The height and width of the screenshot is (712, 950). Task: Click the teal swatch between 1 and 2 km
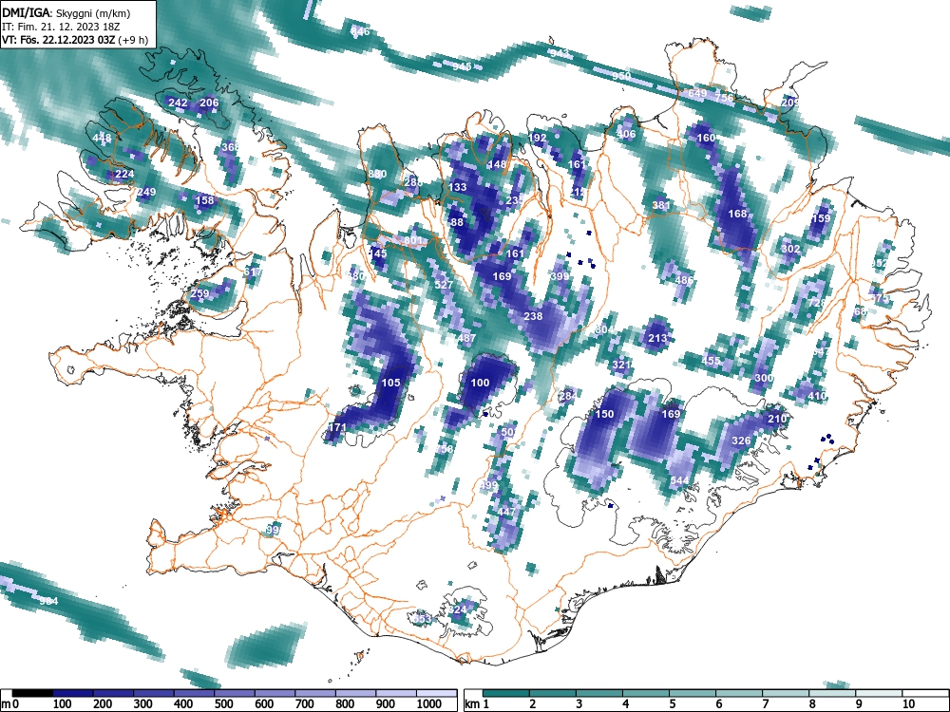click(x=506, y=693)
